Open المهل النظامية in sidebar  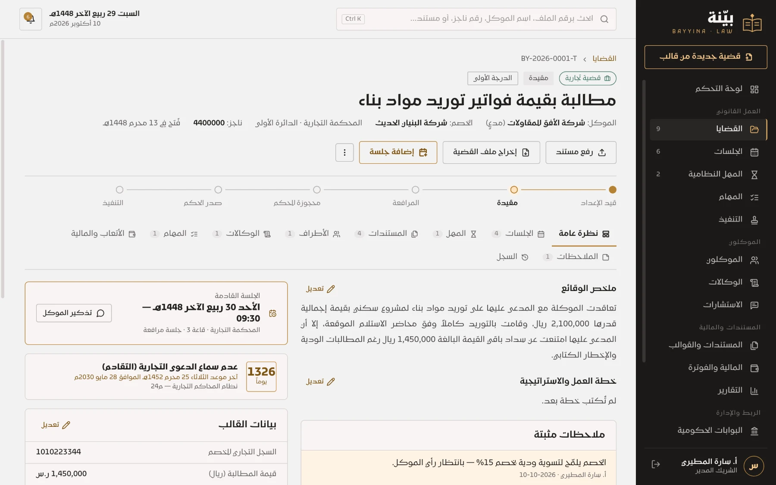[x=708, y=174]
